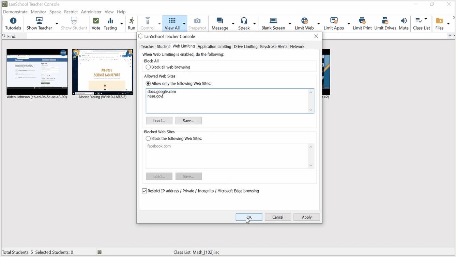The image size is (456, 257).
Task: Open the Demonstrate menu
Action: click(x=15, y=12)
